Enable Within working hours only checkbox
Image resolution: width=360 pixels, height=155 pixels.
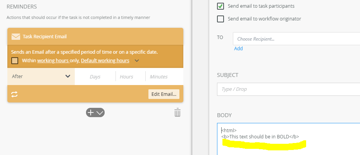[15, 61]
